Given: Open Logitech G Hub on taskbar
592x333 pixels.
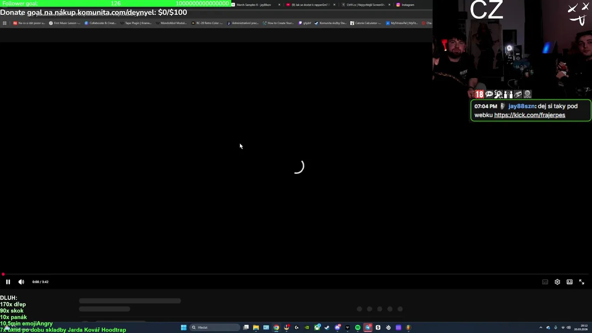Looking at the screenshot, I should (296, 327).
